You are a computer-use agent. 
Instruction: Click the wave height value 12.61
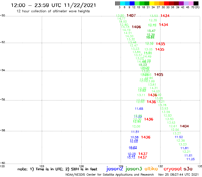coord(173,126)
